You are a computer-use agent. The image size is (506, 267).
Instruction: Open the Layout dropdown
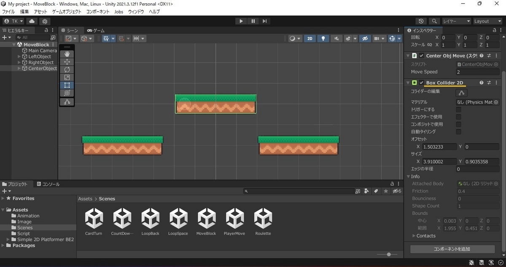(x=487, y=21)
